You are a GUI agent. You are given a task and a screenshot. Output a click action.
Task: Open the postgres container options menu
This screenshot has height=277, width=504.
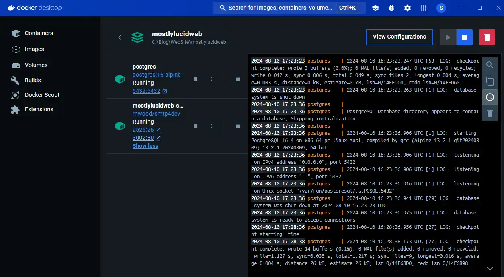(x=212, y=79)
